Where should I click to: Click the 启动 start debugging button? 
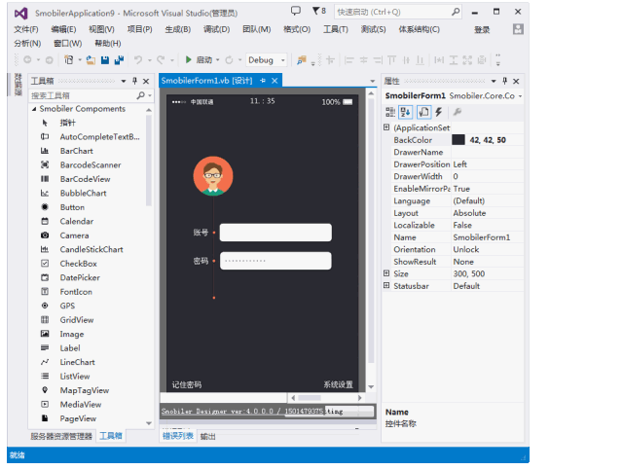point(199,60)
